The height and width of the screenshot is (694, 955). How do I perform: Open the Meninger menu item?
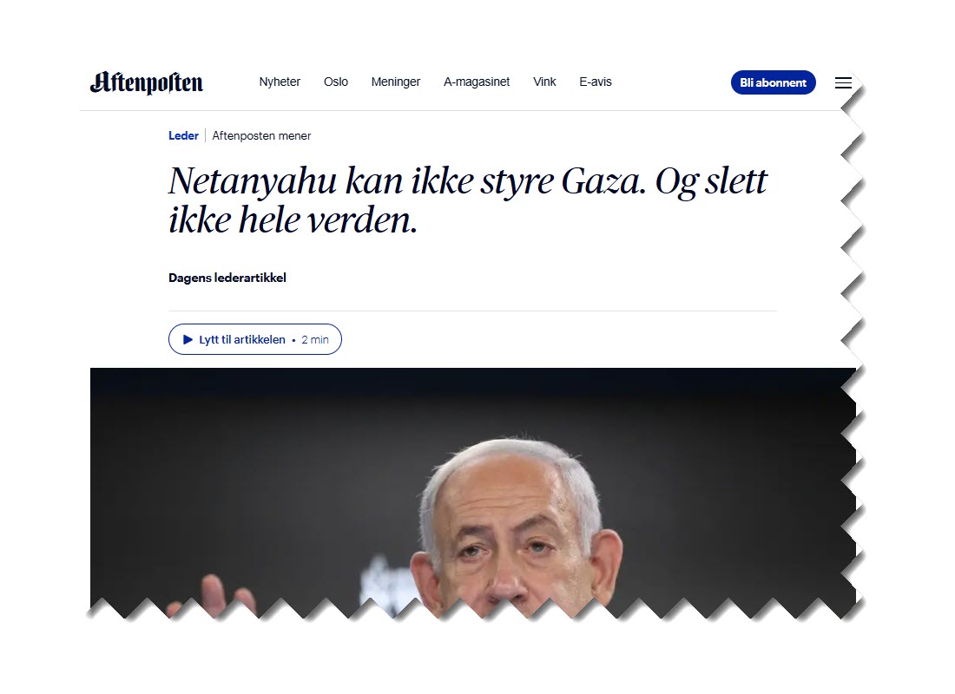click(395, 82)
